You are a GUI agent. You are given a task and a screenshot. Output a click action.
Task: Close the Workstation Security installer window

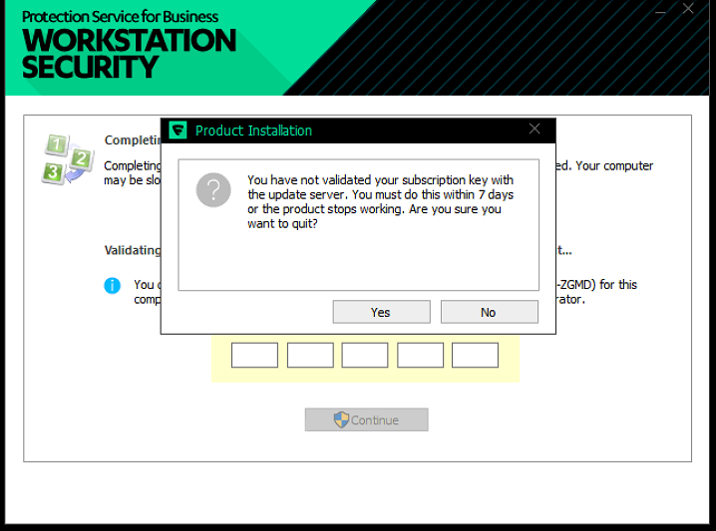688,8
